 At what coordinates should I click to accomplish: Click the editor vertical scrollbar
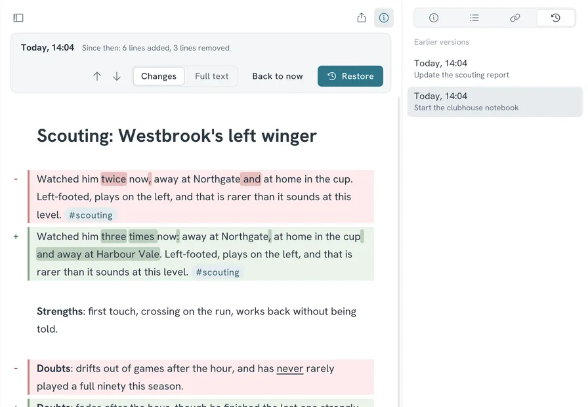click(399, 251)
